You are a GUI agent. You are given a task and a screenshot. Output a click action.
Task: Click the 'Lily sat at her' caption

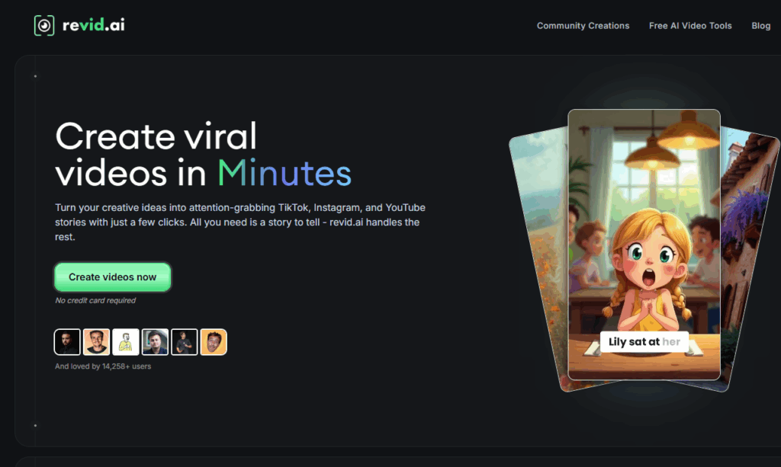point(644,341)
